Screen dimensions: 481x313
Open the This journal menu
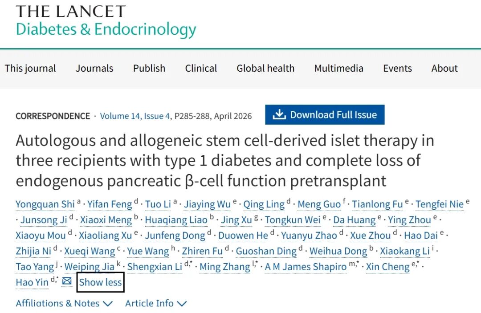(30, 69)
